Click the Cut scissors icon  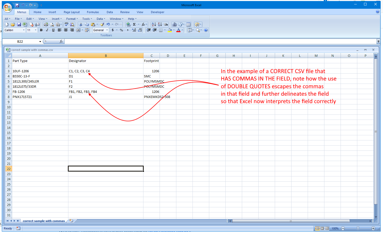click(81, 24)
